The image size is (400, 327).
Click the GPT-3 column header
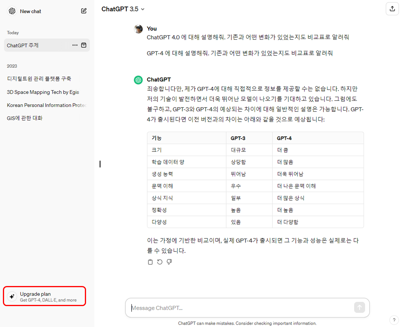point(249,138)
